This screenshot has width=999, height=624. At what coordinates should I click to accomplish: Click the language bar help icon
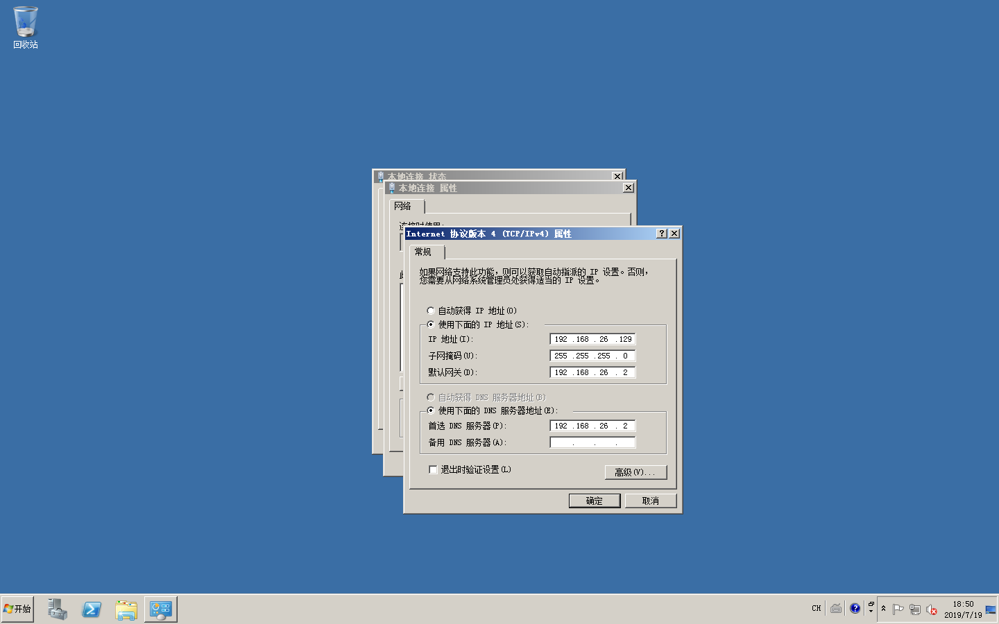[x=855, y=608]
